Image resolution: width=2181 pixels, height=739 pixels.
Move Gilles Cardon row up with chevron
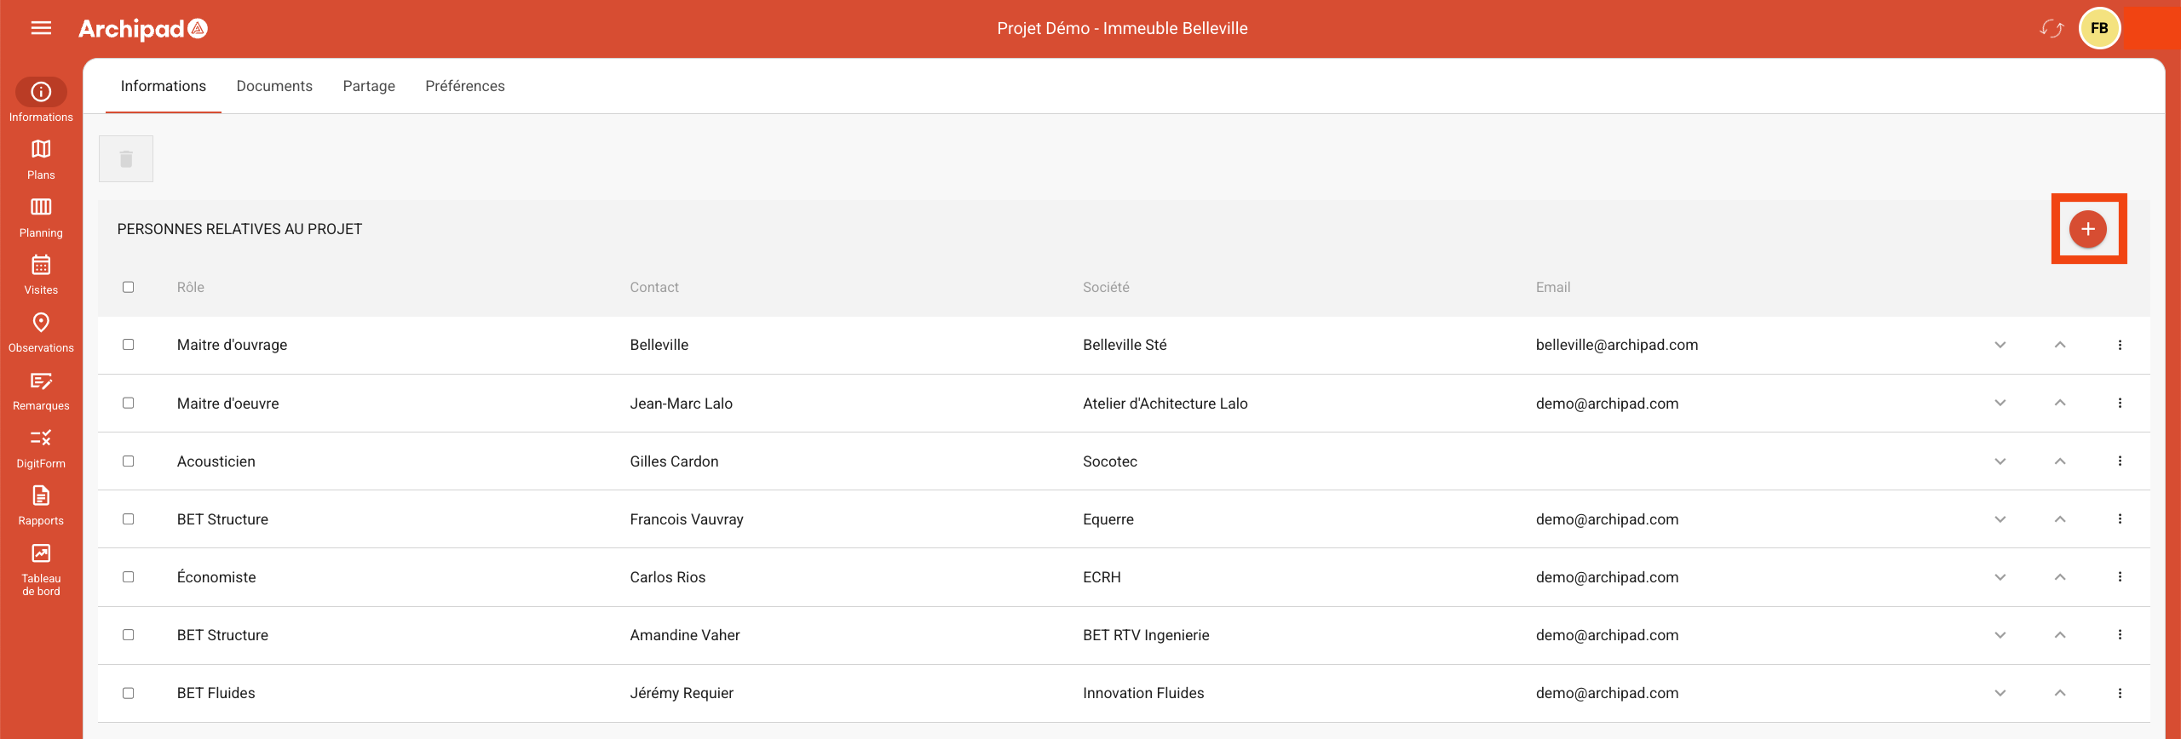tap(2060, 461)
